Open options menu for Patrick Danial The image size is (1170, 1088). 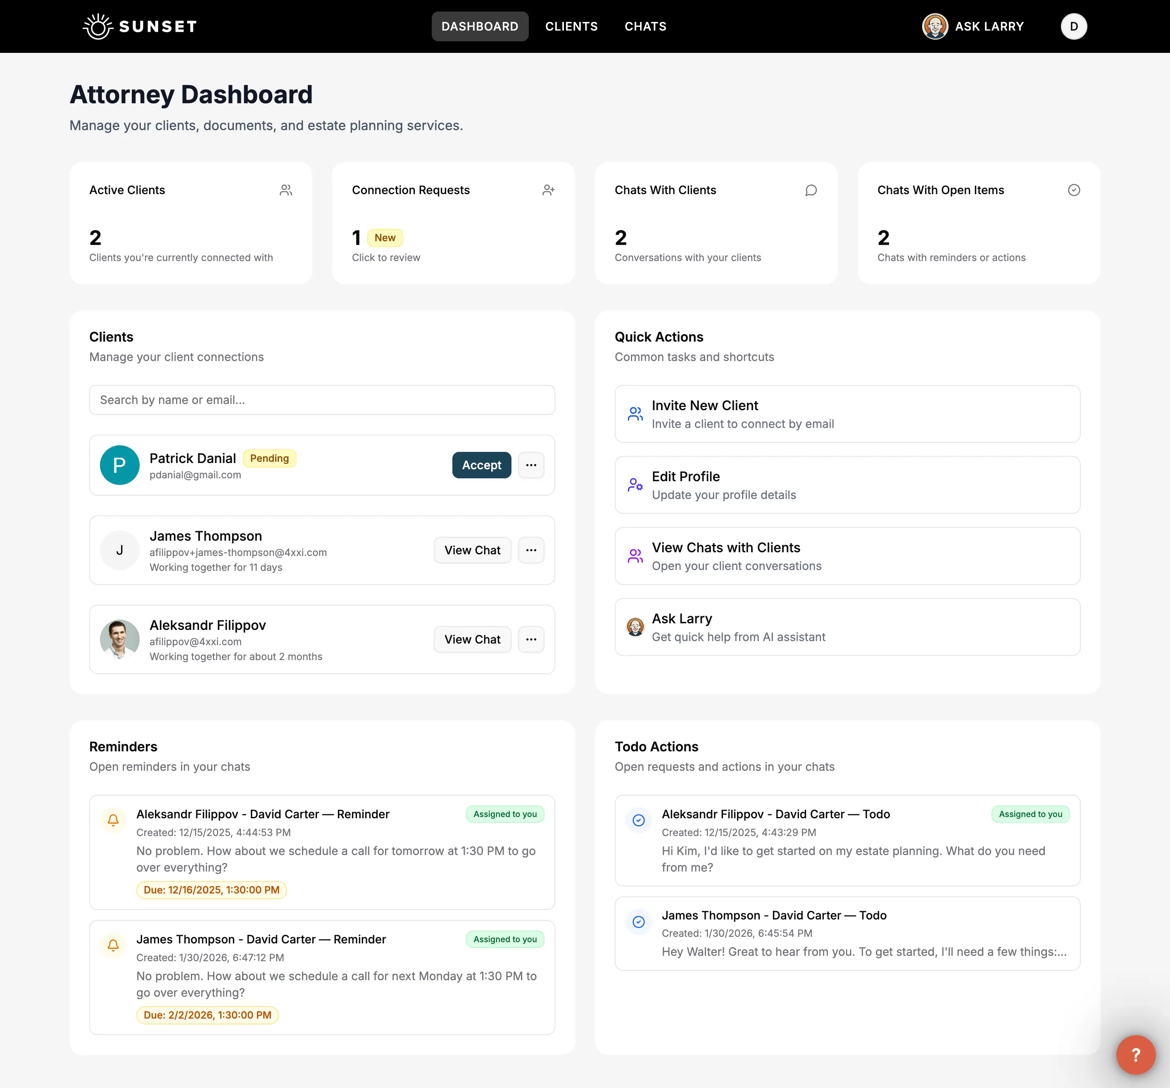pyautogui.click(x=531, y=465)
